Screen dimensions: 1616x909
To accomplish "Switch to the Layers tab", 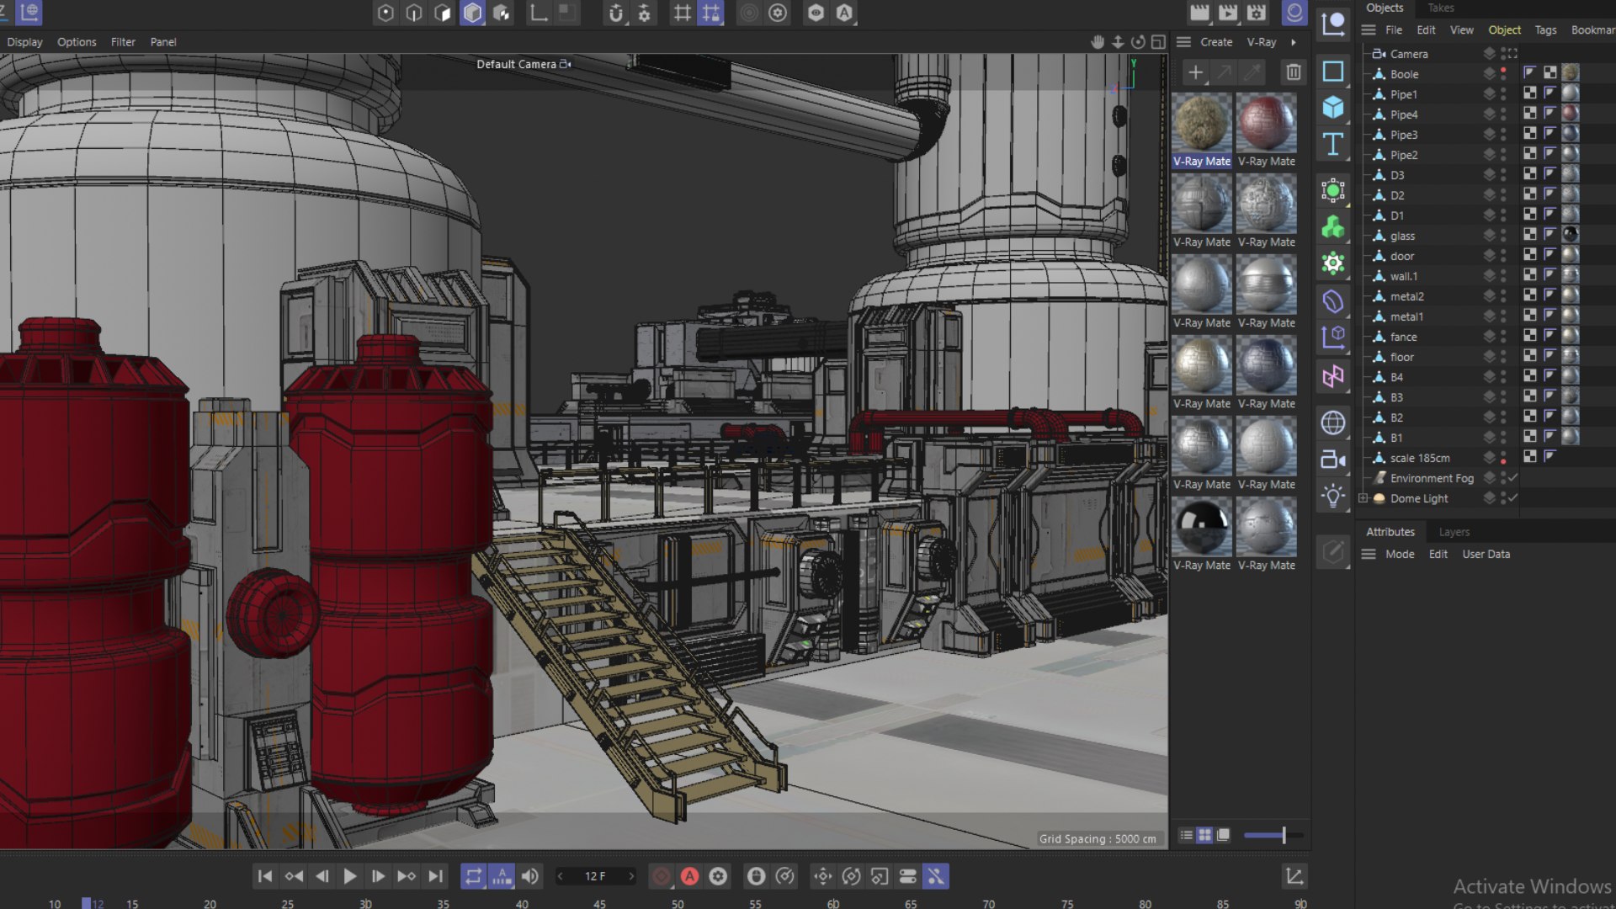I will pyautogui.click(x=1454, y=532).
